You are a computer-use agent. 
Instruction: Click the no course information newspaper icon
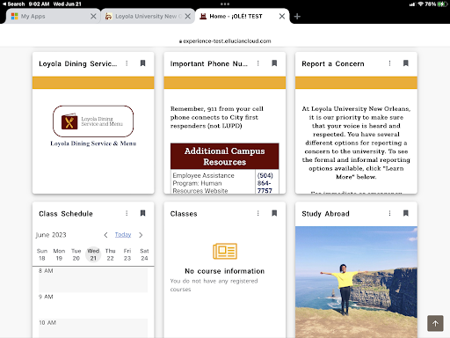pyautogui.click(x=225, y=251)
